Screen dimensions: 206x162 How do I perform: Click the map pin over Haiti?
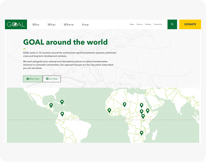pos(62,102)
